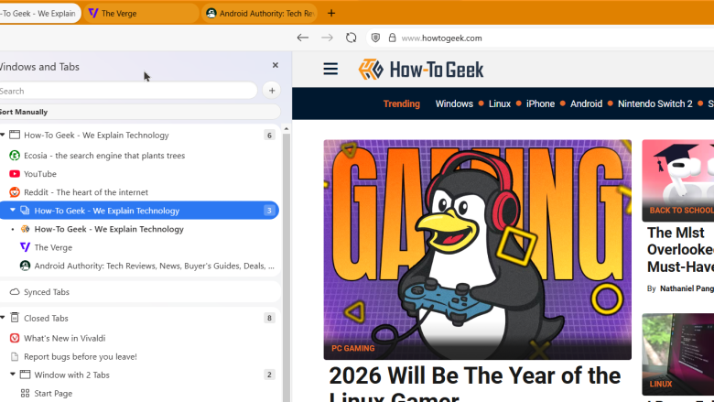Click the Gaming penguin article thumbnail
714x402 pixels.
point(477,249)
